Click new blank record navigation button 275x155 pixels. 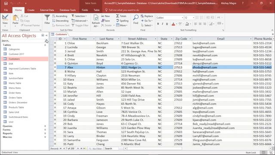[x=85, y=149]
